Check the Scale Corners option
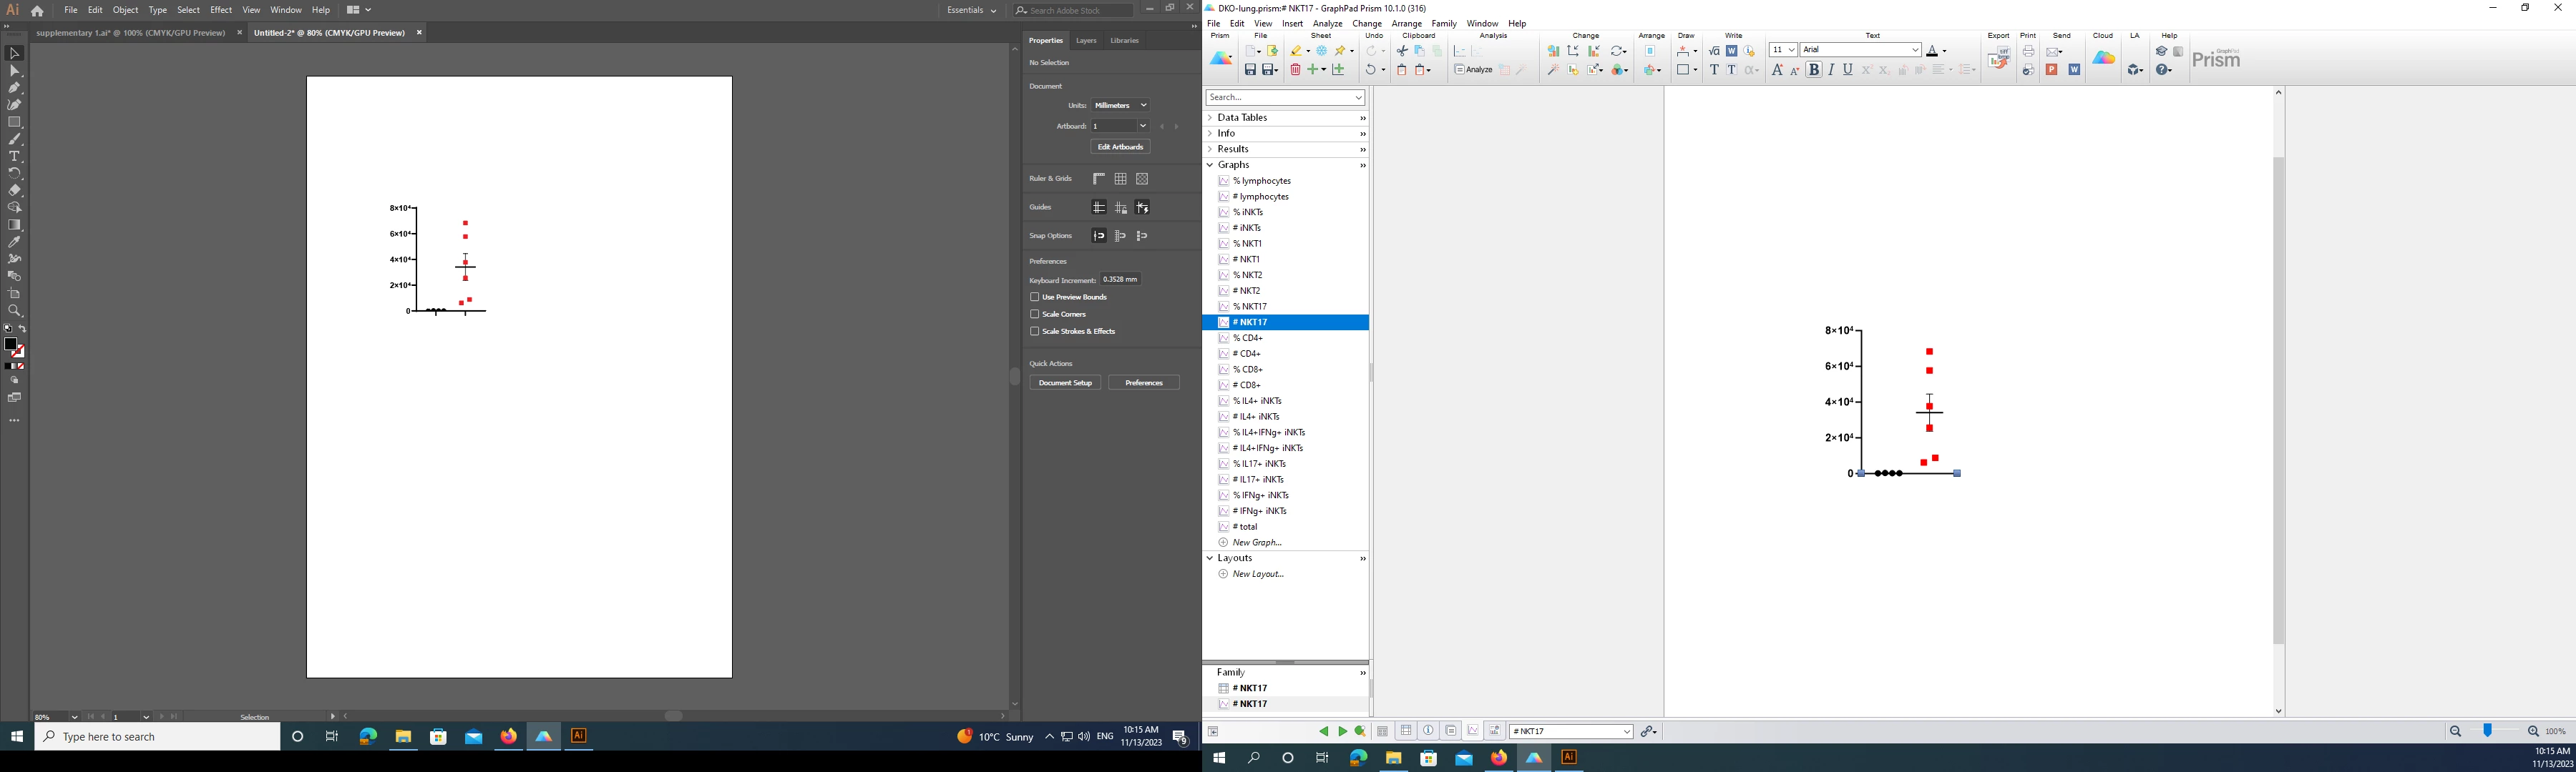This screenshot has height=772, width=2576. point(1035,315)
